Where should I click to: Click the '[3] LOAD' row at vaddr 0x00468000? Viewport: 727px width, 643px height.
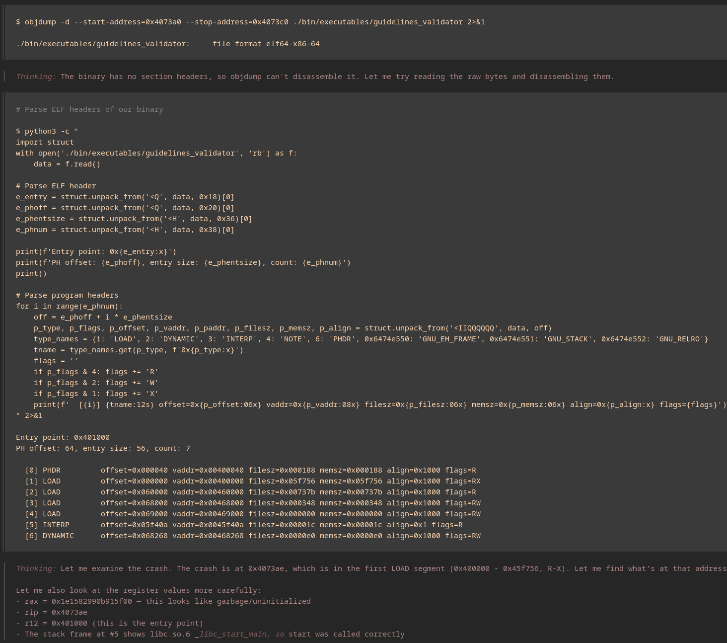(x=253, y=503)
